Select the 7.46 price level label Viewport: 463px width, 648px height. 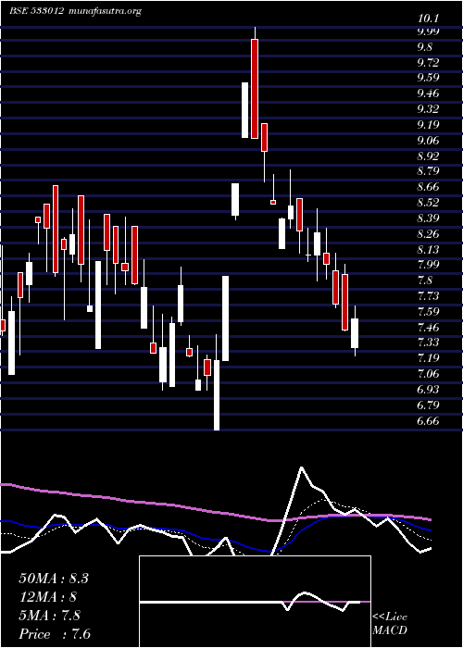click(428, 328)
